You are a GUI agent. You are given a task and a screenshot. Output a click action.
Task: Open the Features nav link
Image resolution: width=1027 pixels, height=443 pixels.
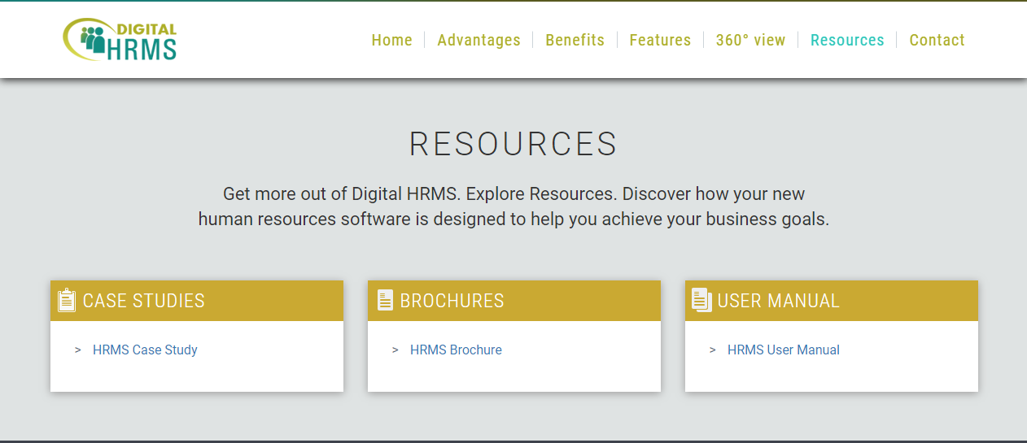tap(660, 40)
